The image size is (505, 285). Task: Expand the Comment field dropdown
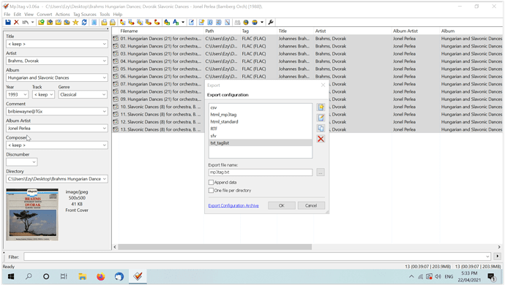[x=105, y=112]
